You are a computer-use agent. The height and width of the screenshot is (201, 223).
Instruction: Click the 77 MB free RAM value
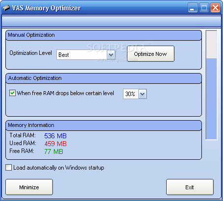click(x=53, y=151)
